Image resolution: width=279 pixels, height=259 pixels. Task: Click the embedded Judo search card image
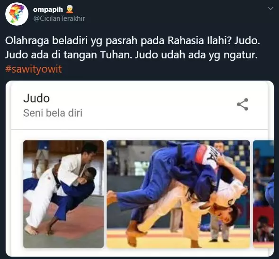point(140,168)
